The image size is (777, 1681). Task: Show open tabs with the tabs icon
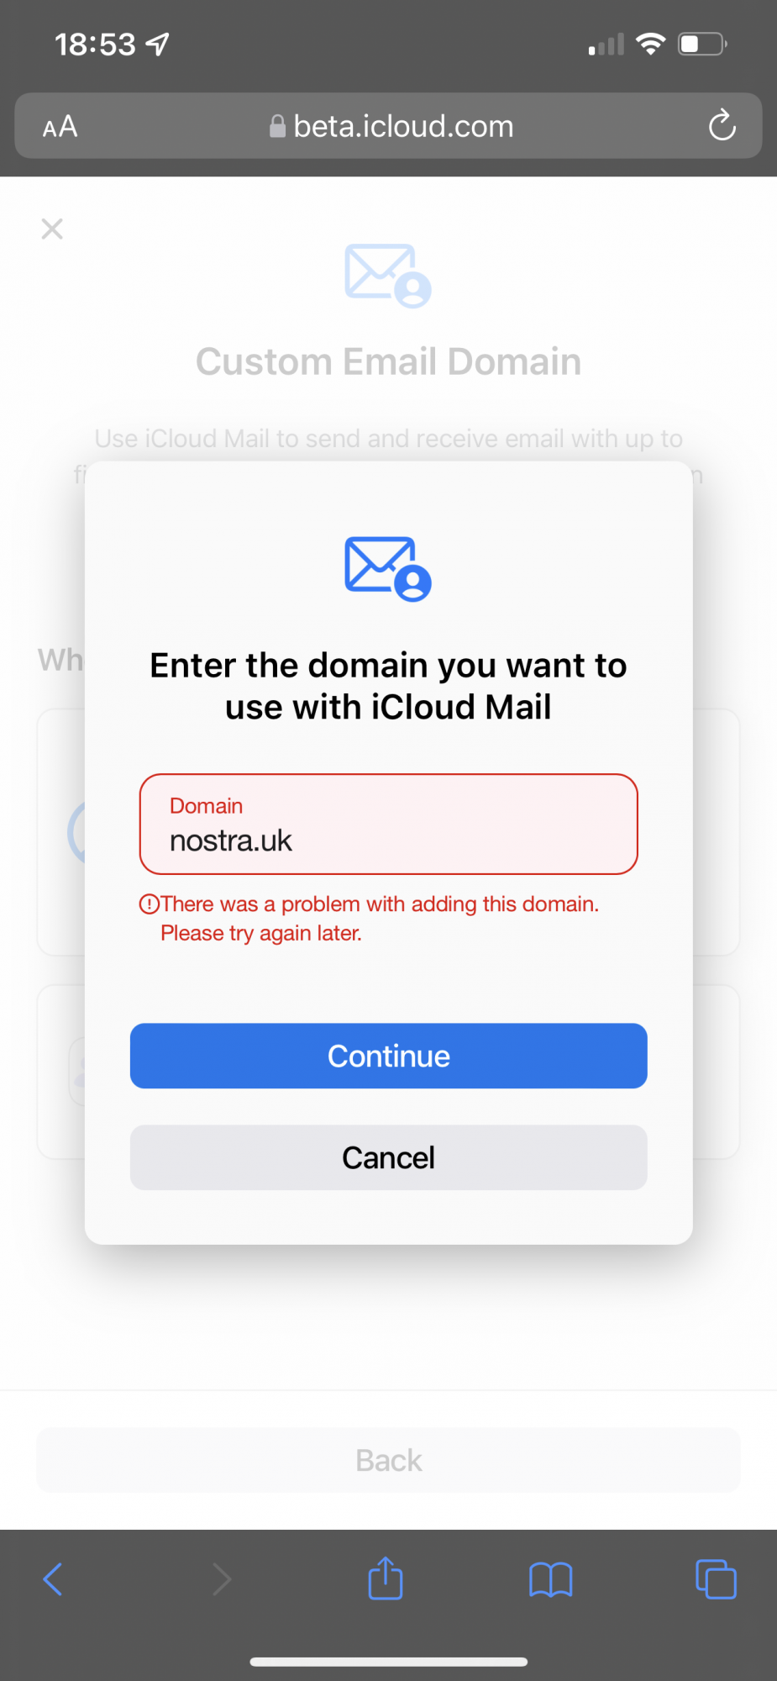(717, 1579)
